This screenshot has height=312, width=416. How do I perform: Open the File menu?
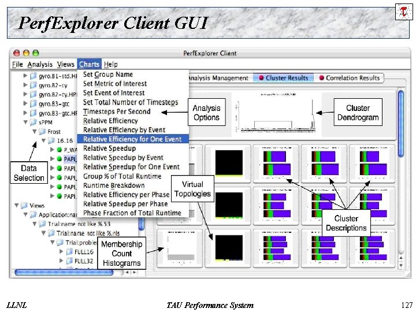(17, 65)
